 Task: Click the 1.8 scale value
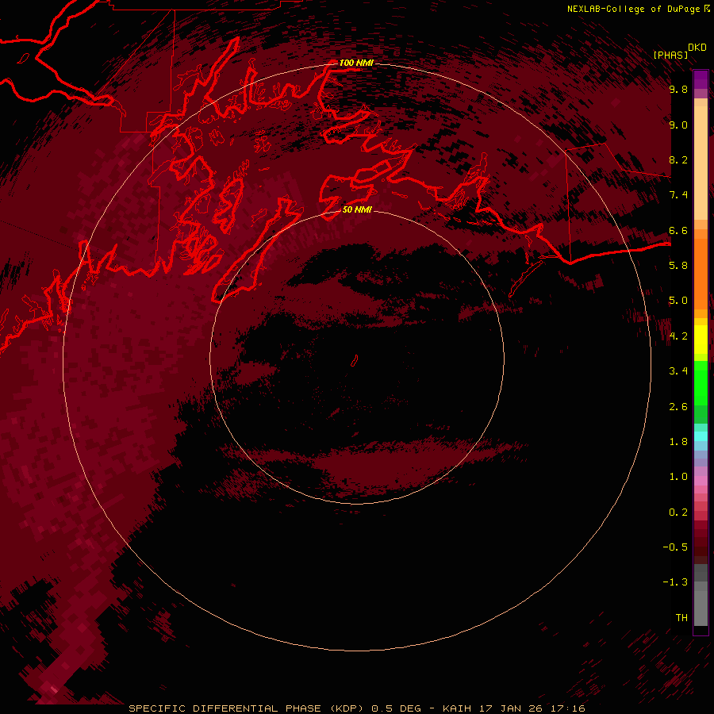pyautogui.click(x=678, y=442)
